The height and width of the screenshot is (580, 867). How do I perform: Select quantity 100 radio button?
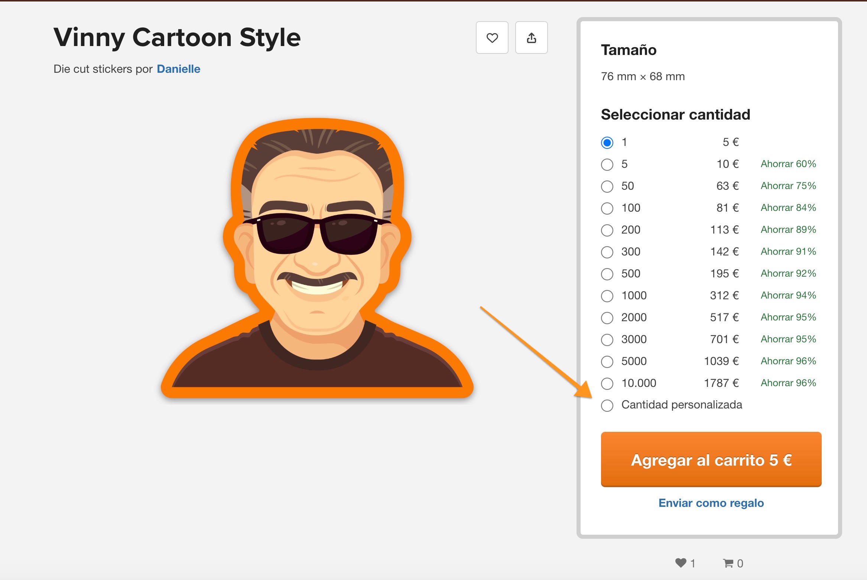[607, 208]
